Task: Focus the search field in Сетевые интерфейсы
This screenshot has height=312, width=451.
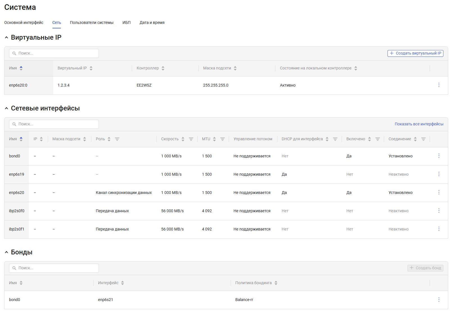Action: (x=54, y=124)
